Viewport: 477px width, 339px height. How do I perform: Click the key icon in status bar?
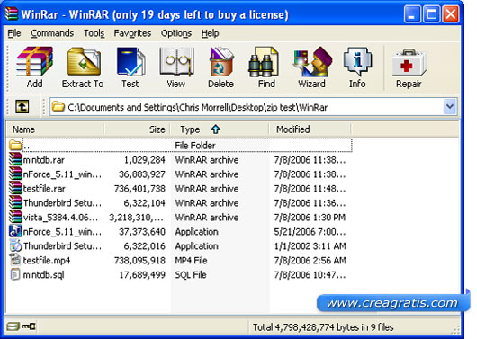[29, 326]
